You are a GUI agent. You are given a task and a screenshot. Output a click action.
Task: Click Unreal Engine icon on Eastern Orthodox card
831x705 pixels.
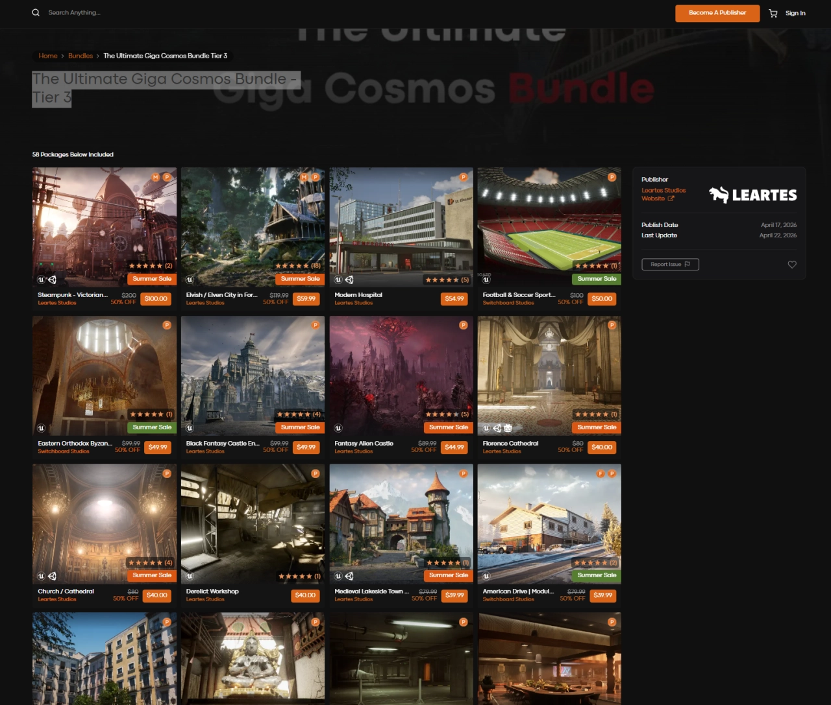click(x=42, y=428)
